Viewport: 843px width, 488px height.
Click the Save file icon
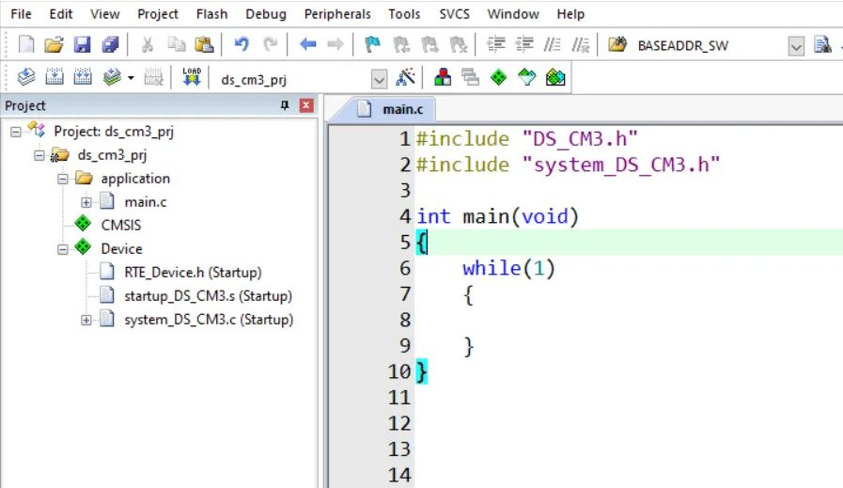pos(83,44)
